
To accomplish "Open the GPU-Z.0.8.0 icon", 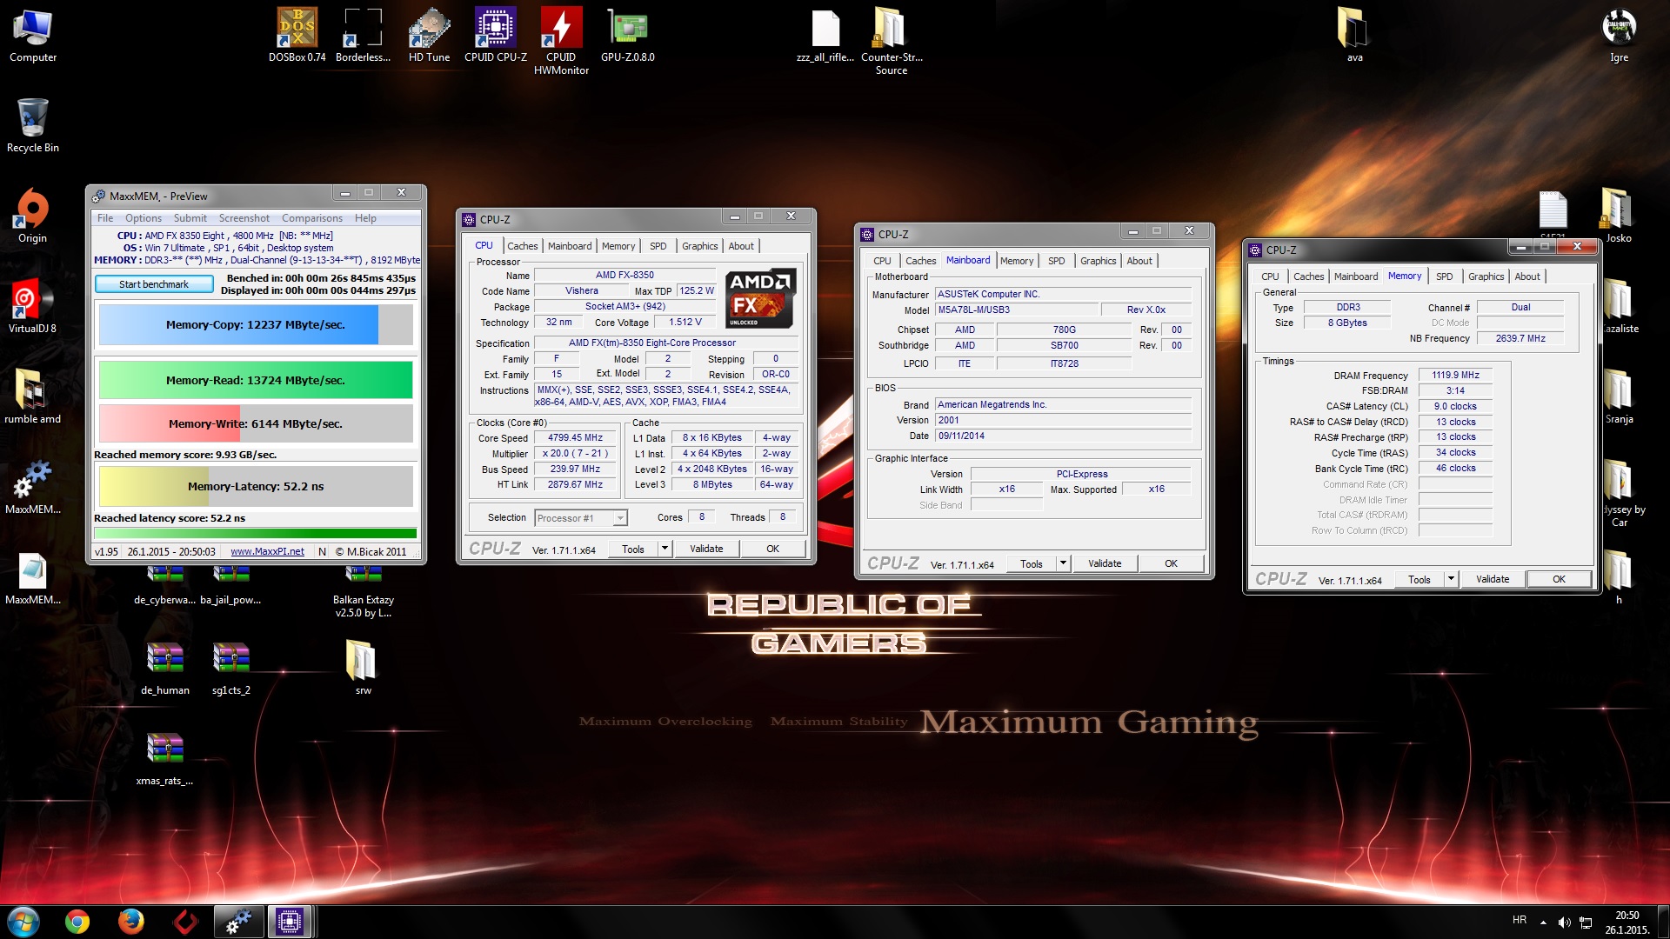I will click(628, 36).
